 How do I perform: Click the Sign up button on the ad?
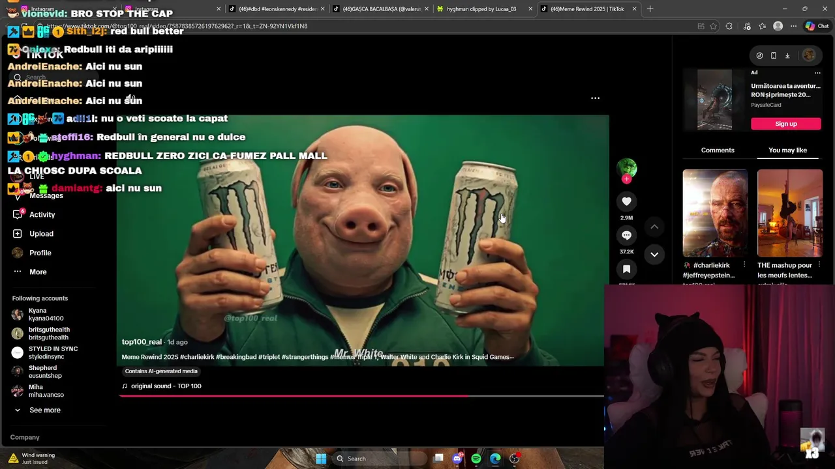click(x=785, y=124)
